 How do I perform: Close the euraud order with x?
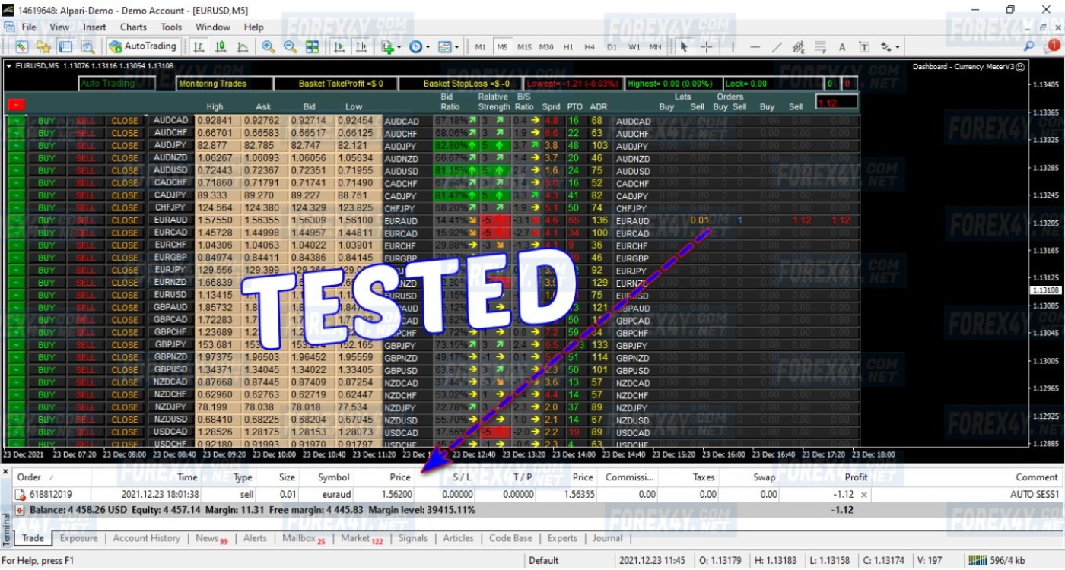[863, 495]
